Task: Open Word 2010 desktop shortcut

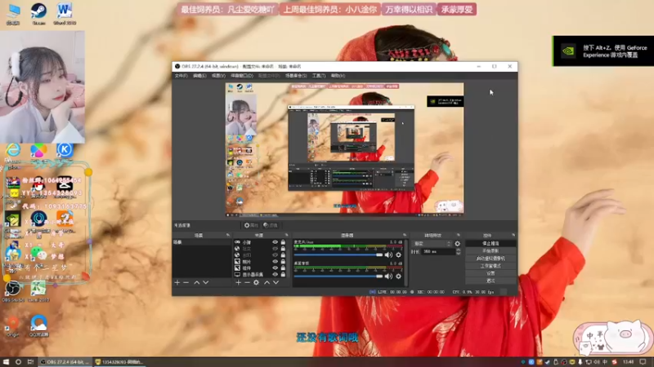Action: pos(65,14)
